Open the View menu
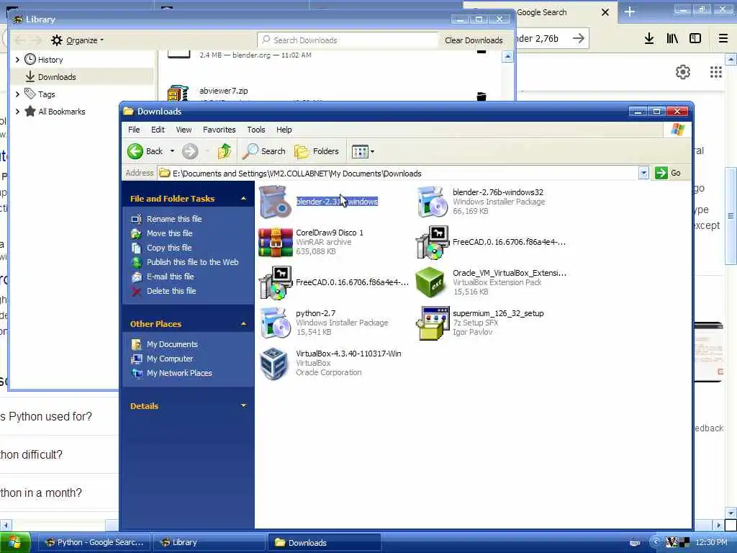Screen dimensions: 737x553 point(184,130)
